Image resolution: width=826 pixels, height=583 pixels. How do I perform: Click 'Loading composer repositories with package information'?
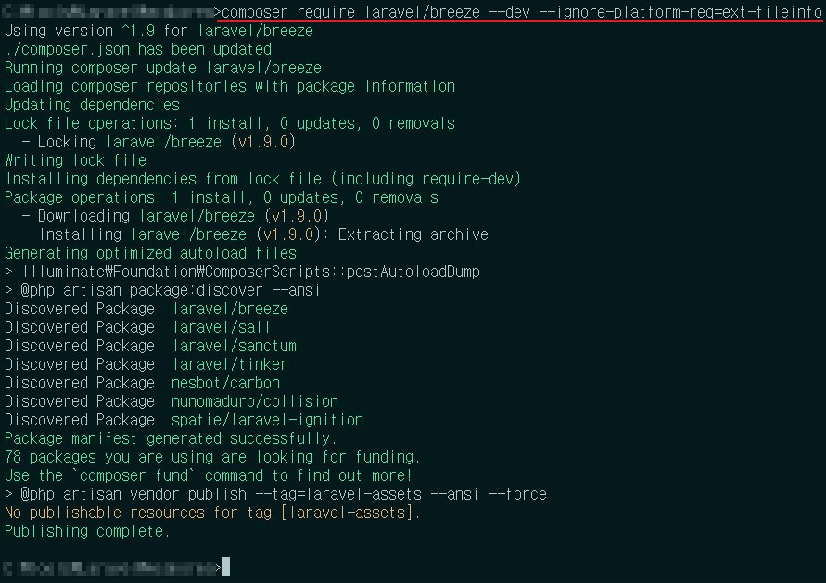230,86
